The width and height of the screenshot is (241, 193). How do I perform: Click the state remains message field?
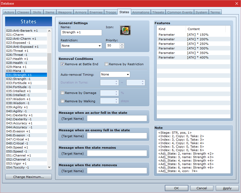(x=117, y=153)
